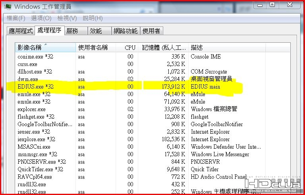Screen dimensions: 305x195
Task: Select the emule.exe row using 64,140 K
Action: (x=152, y=94)
